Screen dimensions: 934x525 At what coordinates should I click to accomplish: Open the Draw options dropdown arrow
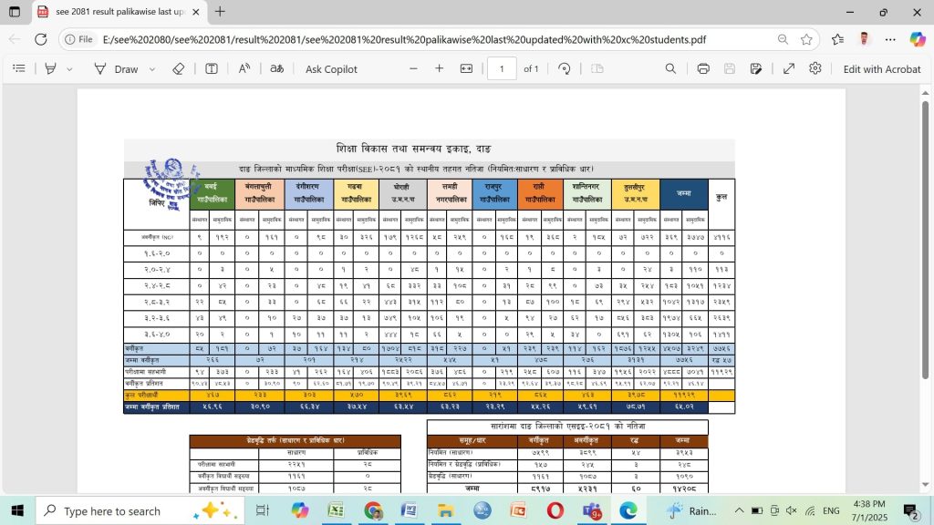pyautogui.click(x=152, y=69)
